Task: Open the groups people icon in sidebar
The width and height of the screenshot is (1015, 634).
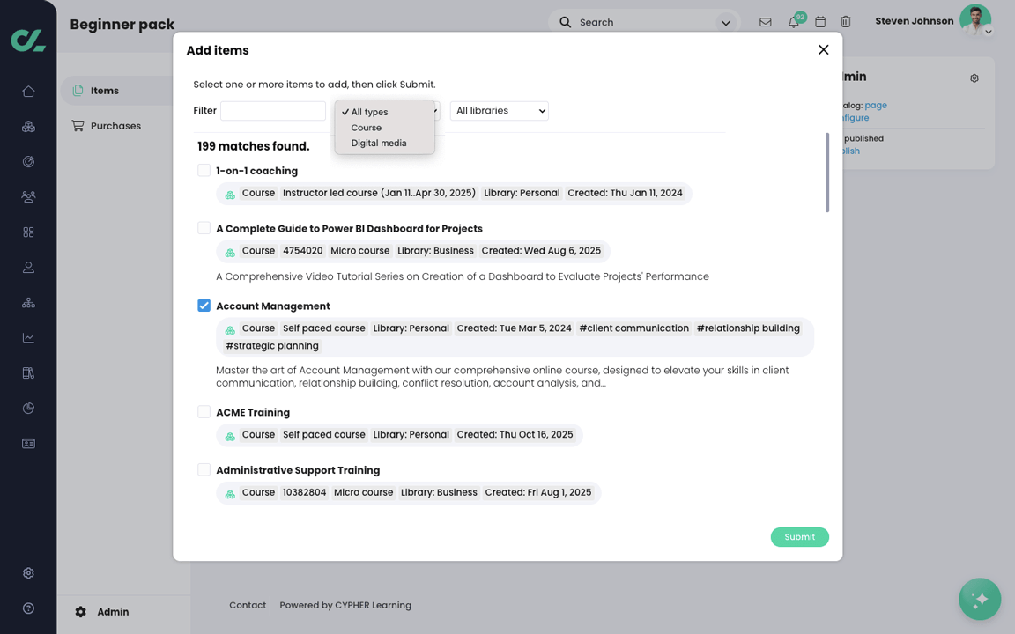Action: point(28,196)
